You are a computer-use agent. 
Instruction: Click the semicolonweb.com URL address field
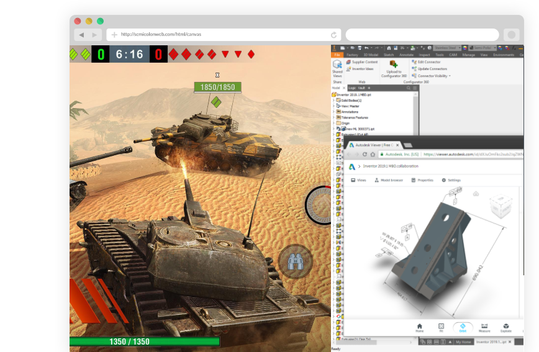click(x=224, y=34)
